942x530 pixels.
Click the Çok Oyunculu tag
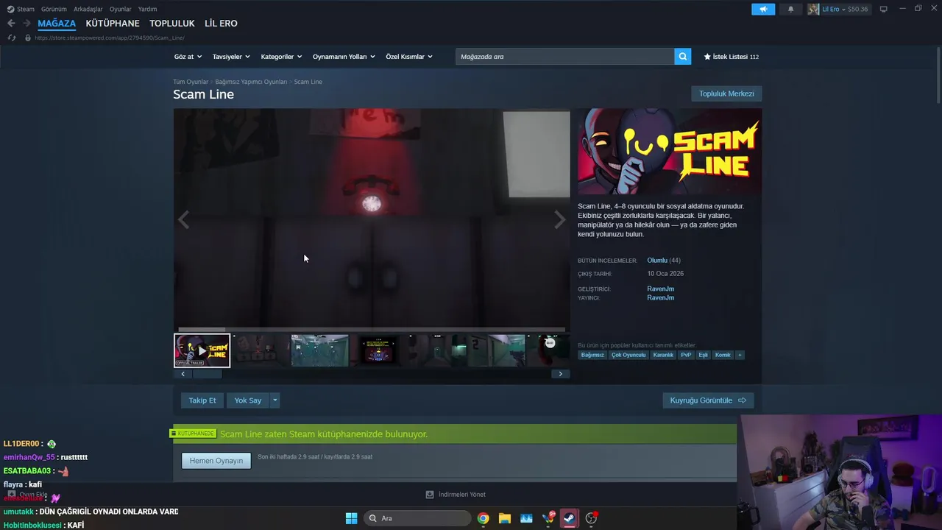pos(628,355)
